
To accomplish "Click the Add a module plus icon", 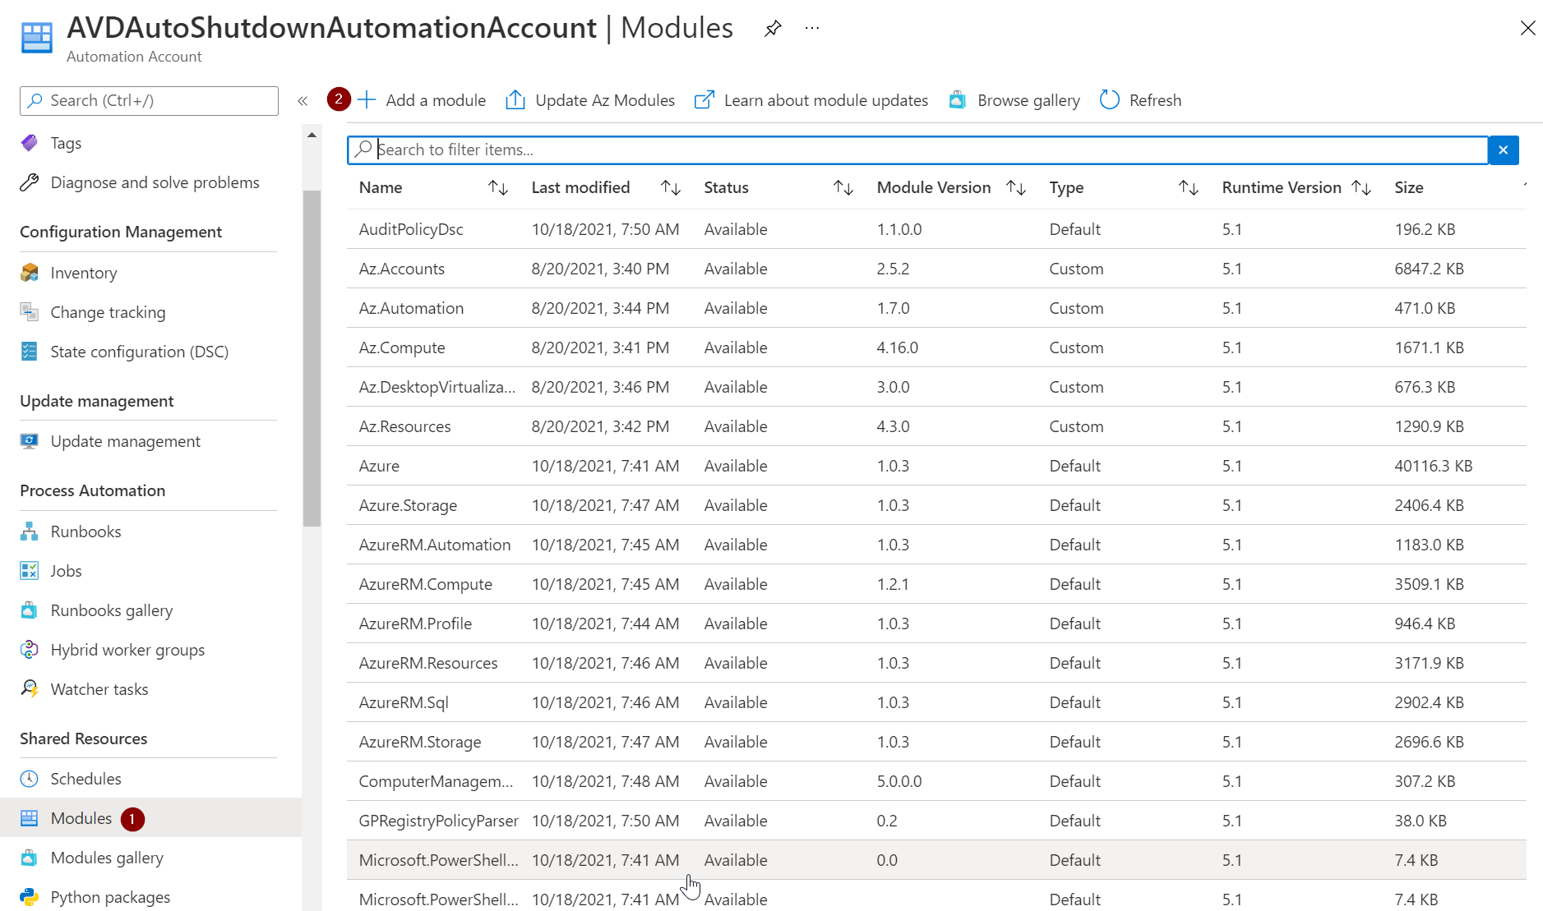I will tap(367, 100).
